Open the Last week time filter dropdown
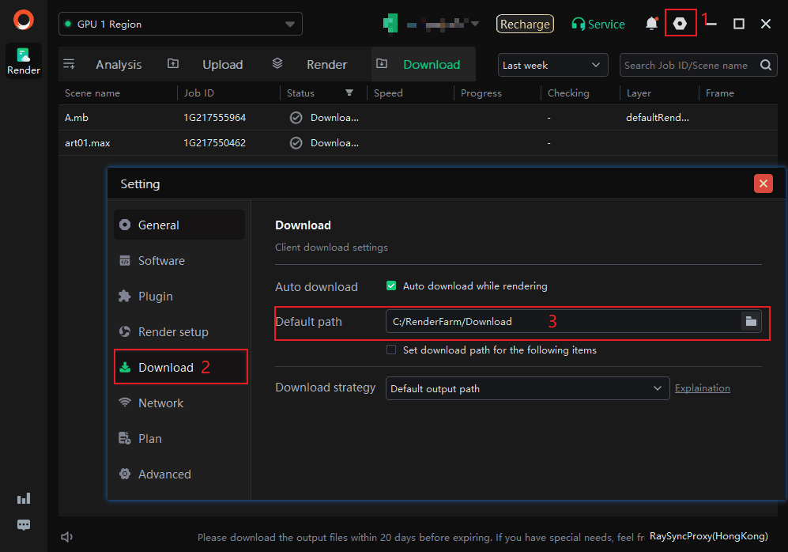 click(552, 66)
